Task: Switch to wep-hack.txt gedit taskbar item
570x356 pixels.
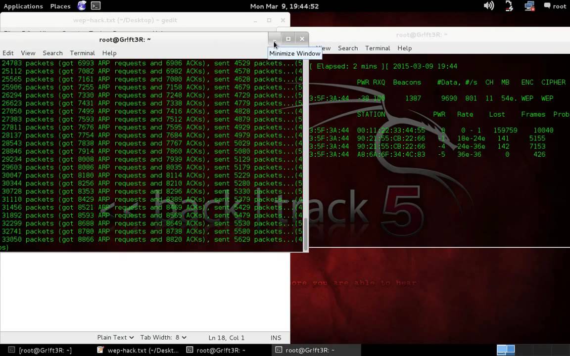Action: [x=138, y=350]
